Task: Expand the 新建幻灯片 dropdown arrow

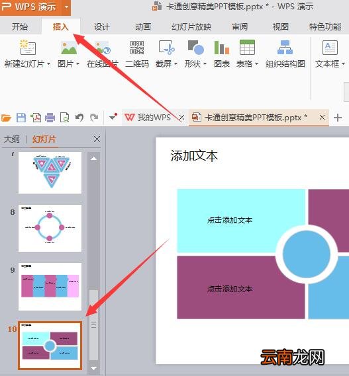Action: [49, 64]
